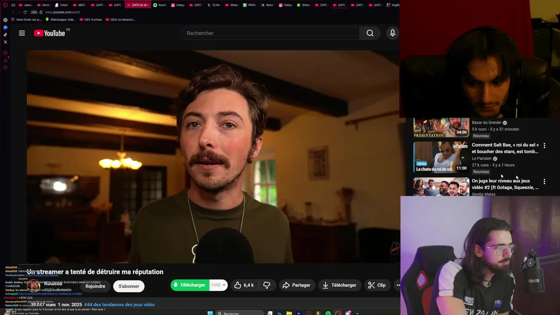
Task: Click the youtube.com/watch address bar
Action: (x=63, y=12)
